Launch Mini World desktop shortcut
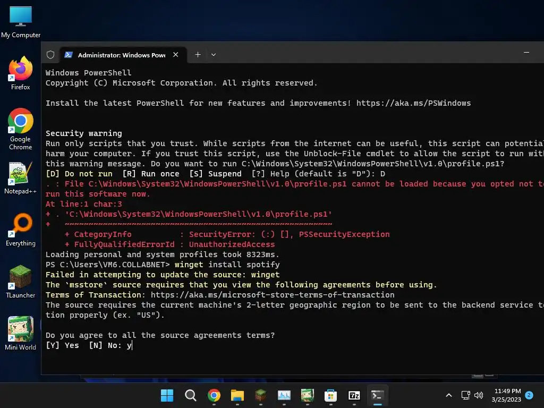The height and width of the screenshot is (408, 544). (x=21, y=334)
